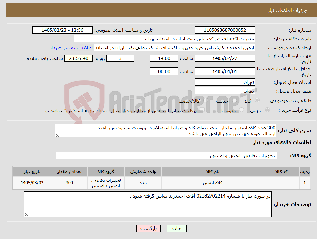Select the خدمت radio button
This screenshot has height=239, width=317.
coord(235,100)
